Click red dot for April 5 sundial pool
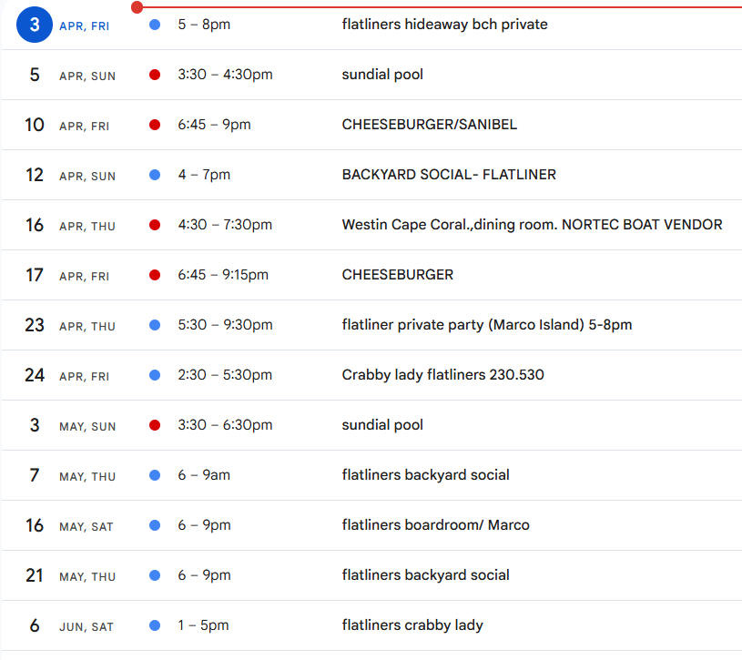The image size is (742, 660). click(155, 75)
